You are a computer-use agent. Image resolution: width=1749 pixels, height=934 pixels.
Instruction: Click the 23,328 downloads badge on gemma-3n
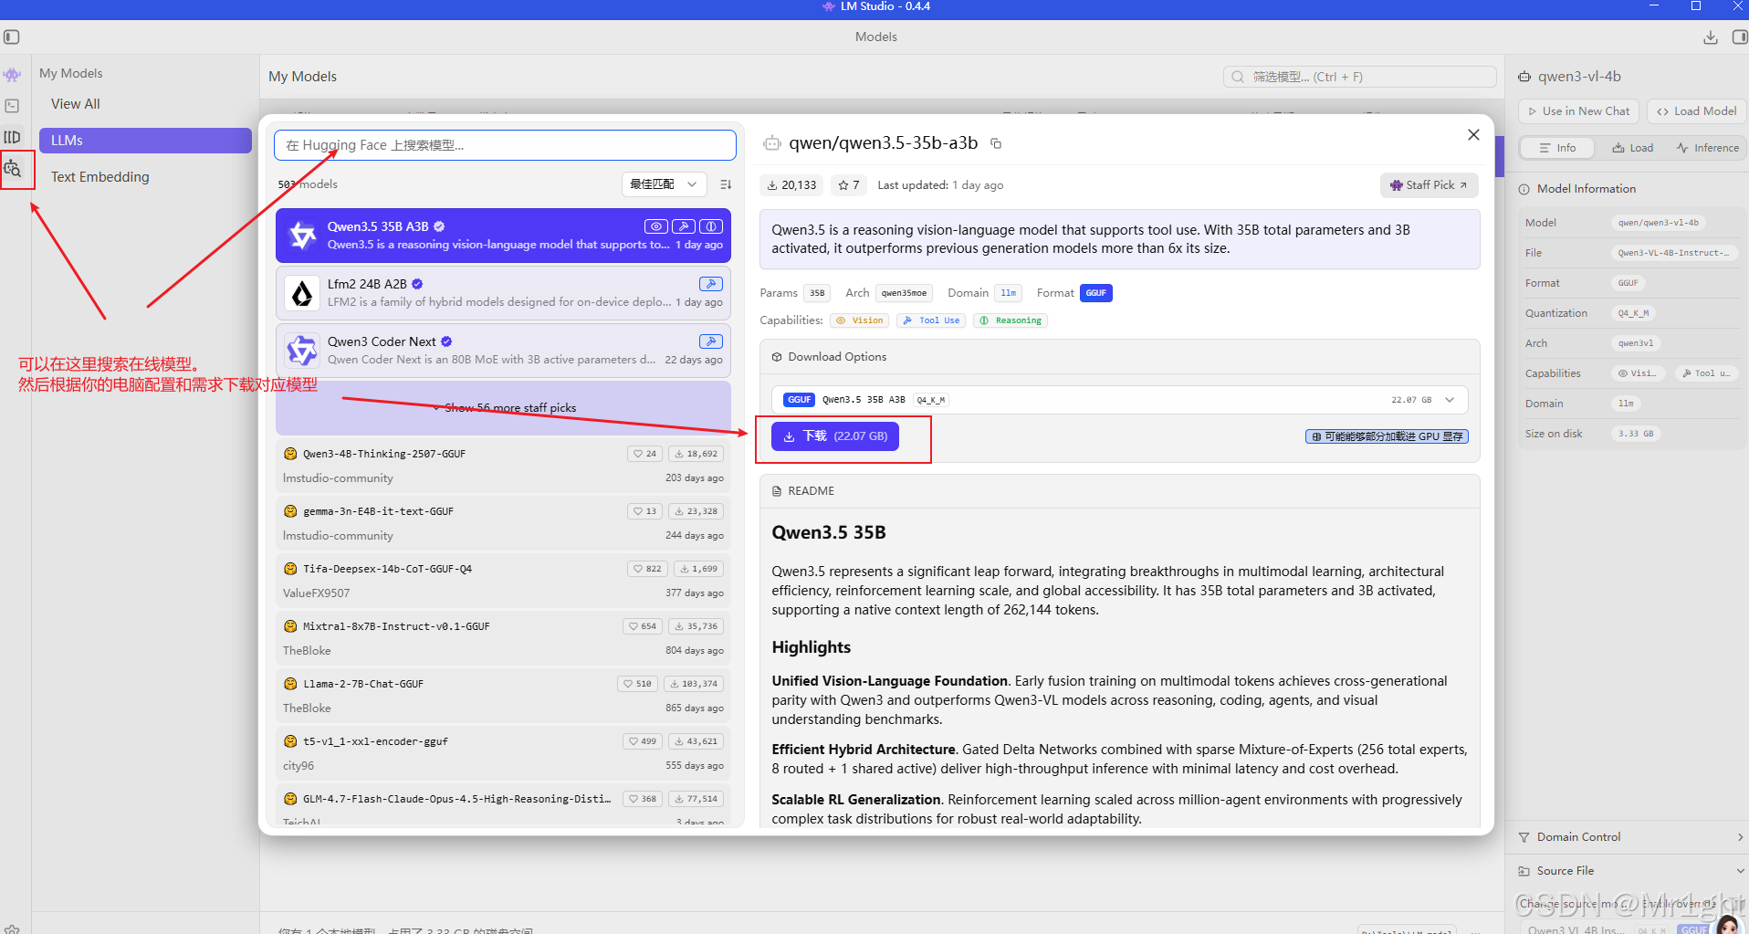696,511
